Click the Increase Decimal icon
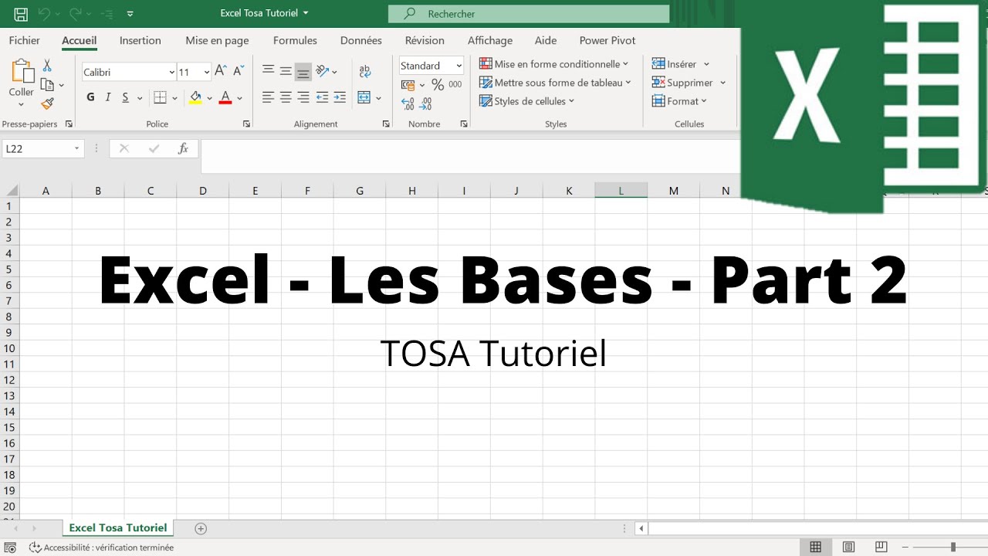Viewport: 988px width, 556px height. click(408, 103)
